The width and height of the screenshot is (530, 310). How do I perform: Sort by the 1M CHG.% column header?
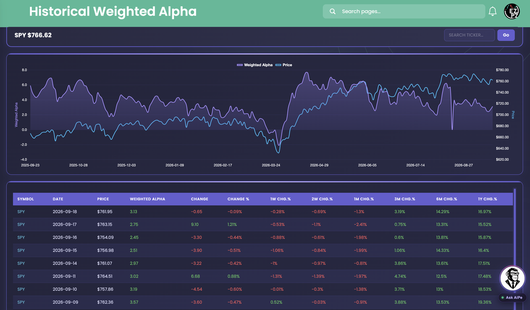(364, 199)
